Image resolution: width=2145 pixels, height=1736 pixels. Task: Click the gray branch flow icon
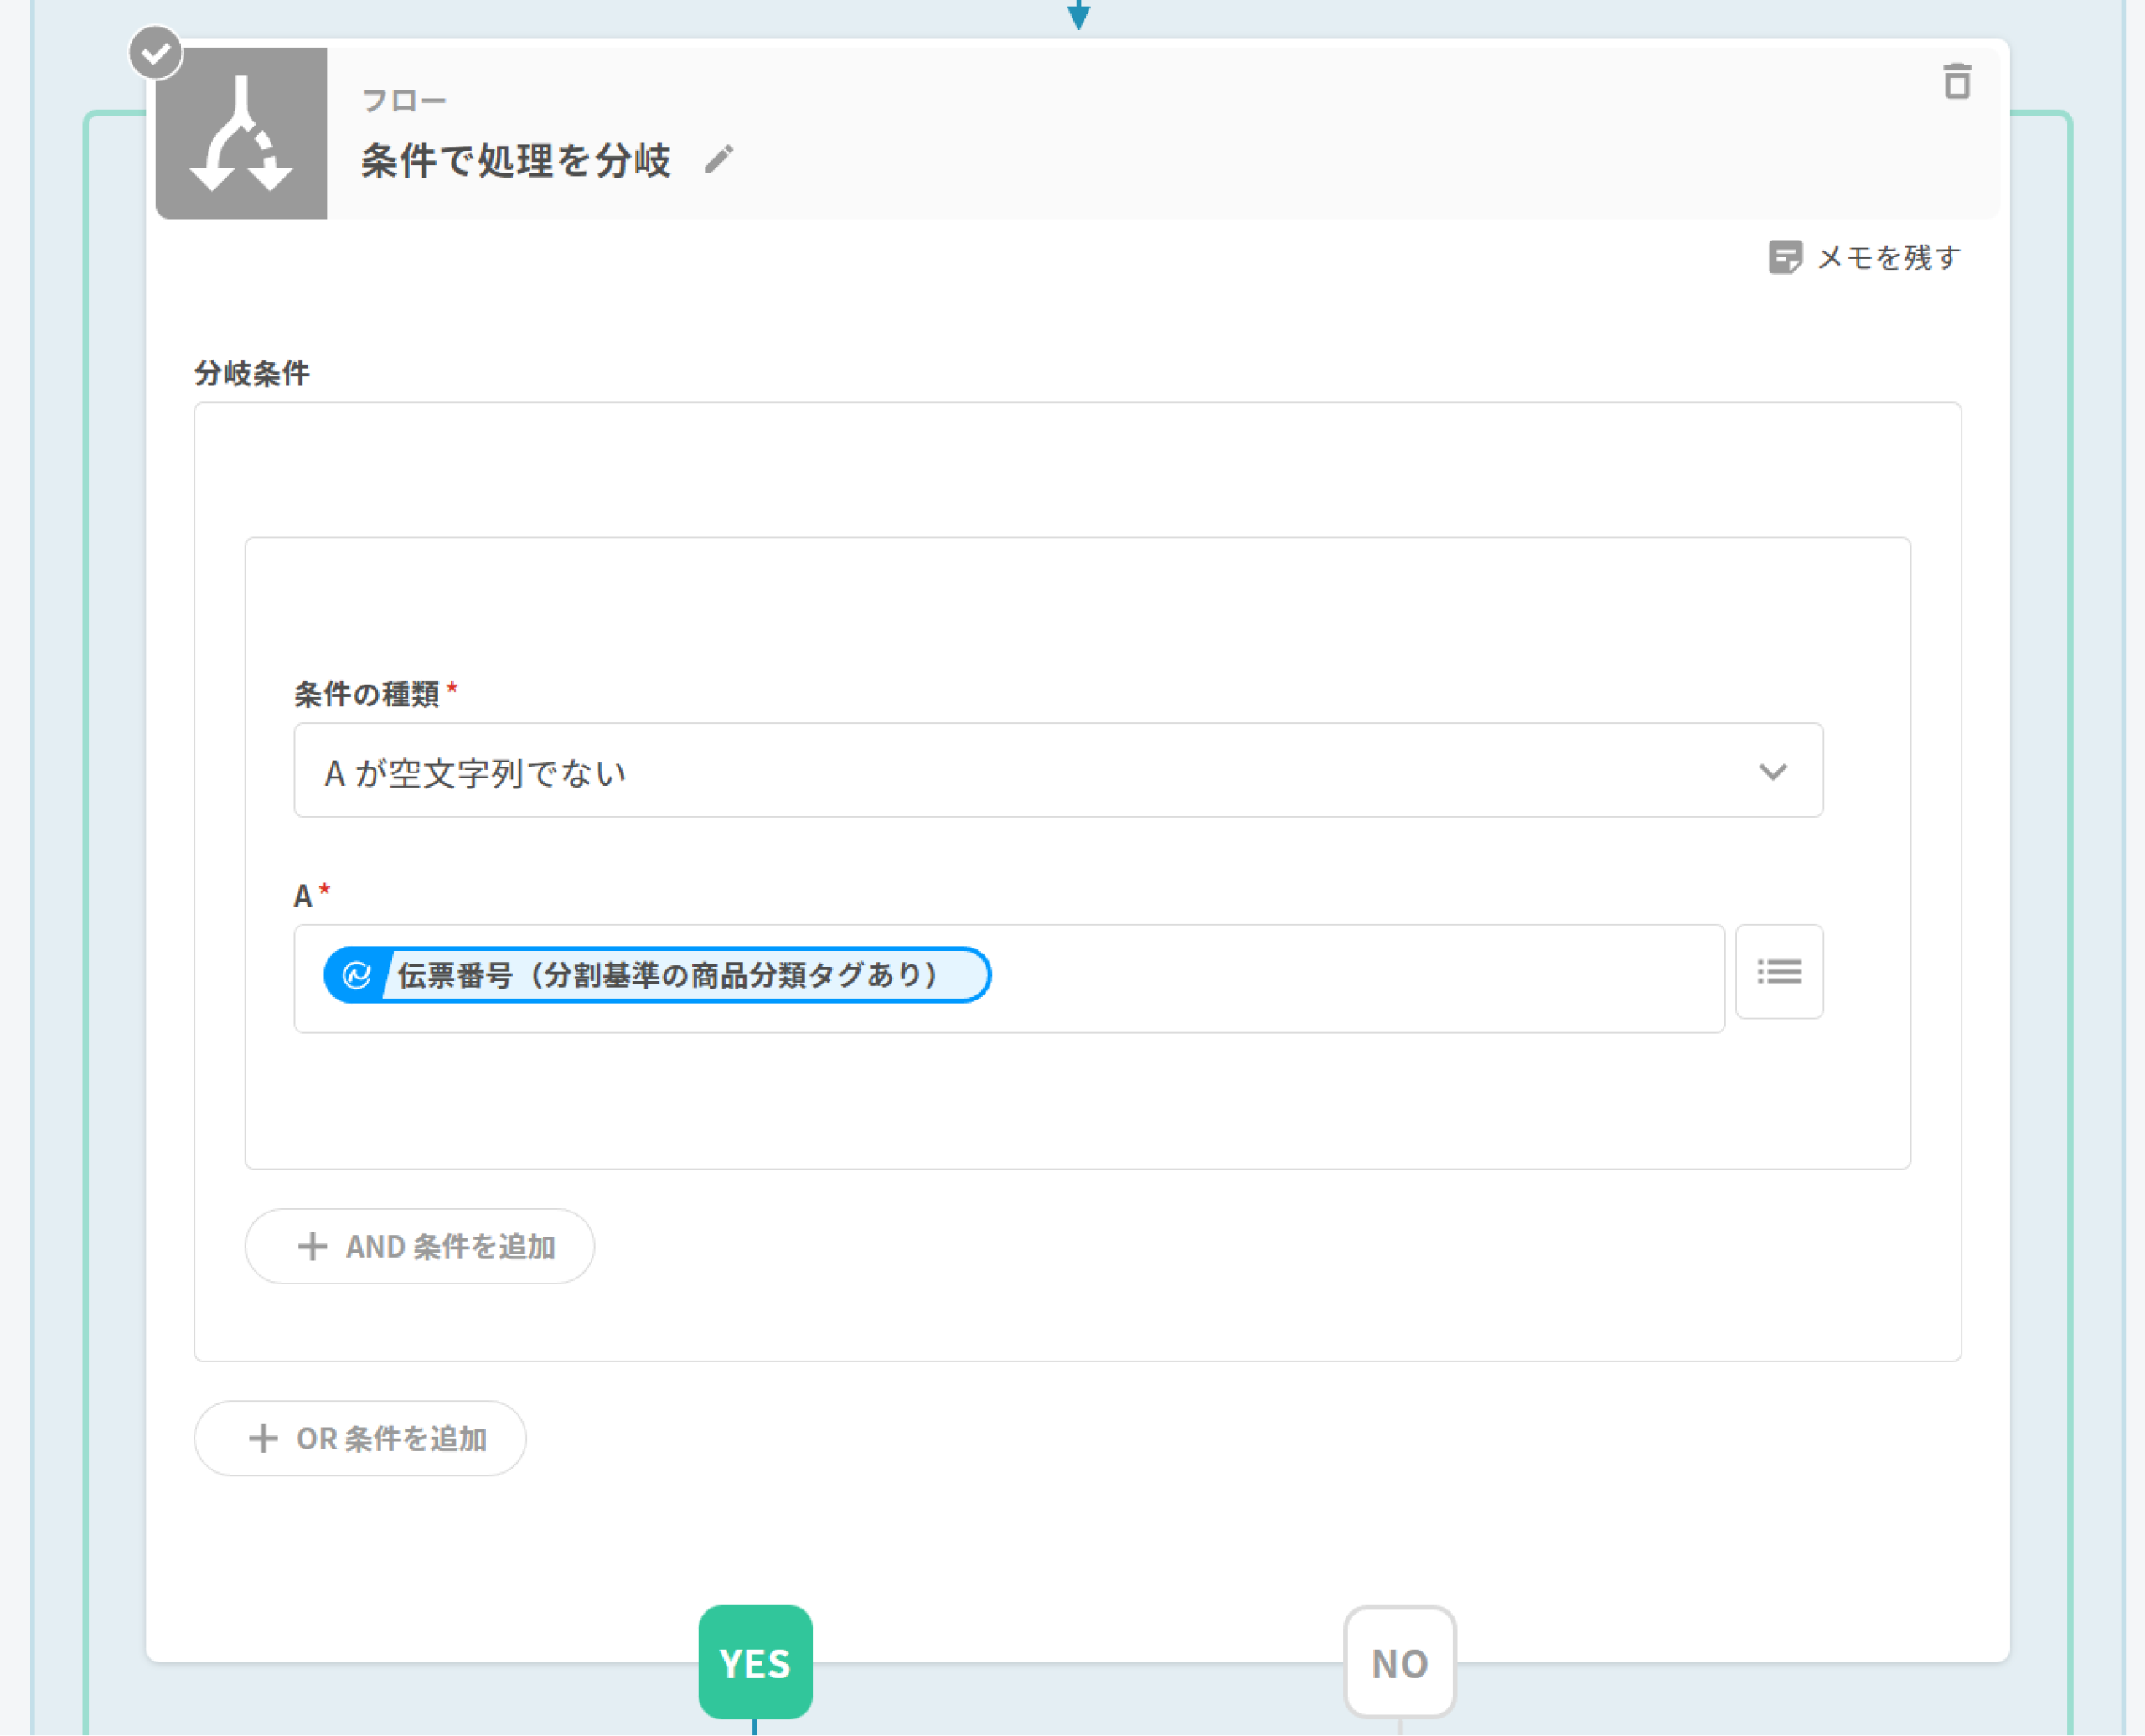[x=241, y=133]
